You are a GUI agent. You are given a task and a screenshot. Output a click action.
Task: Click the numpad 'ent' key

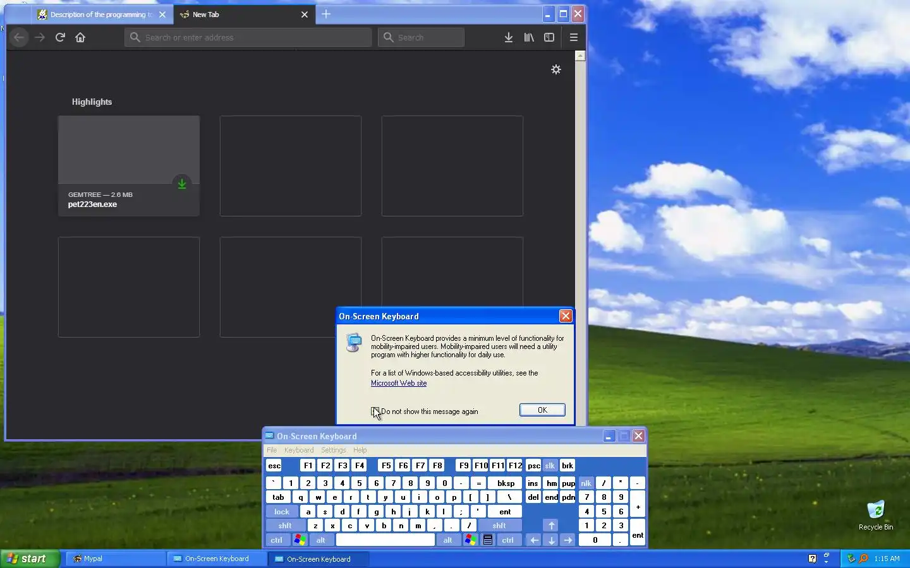[638, 533]
